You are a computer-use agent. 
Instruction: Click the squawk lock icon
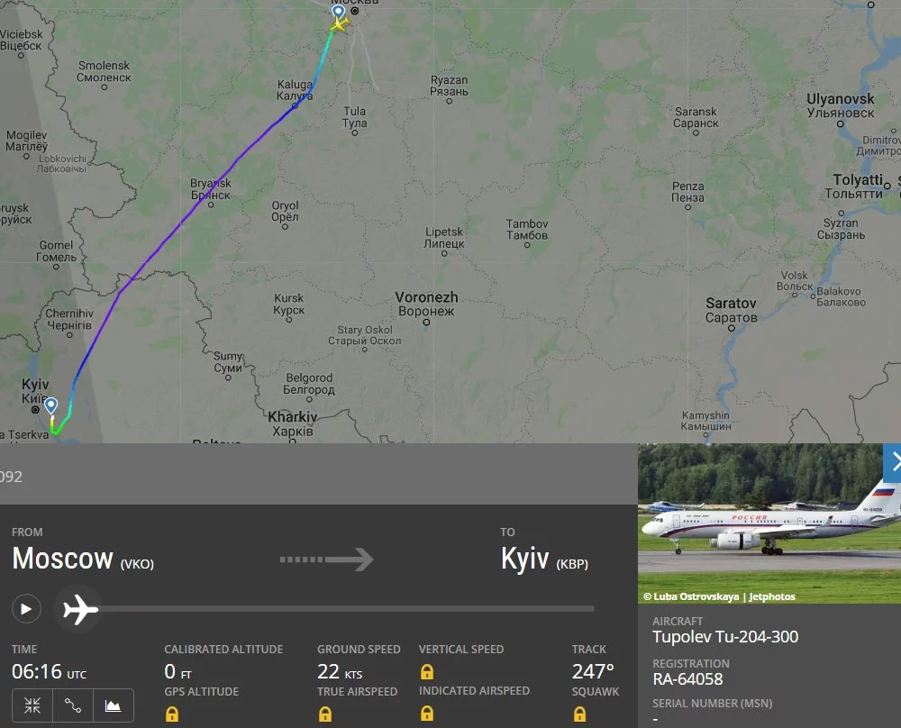pos(579,714)
